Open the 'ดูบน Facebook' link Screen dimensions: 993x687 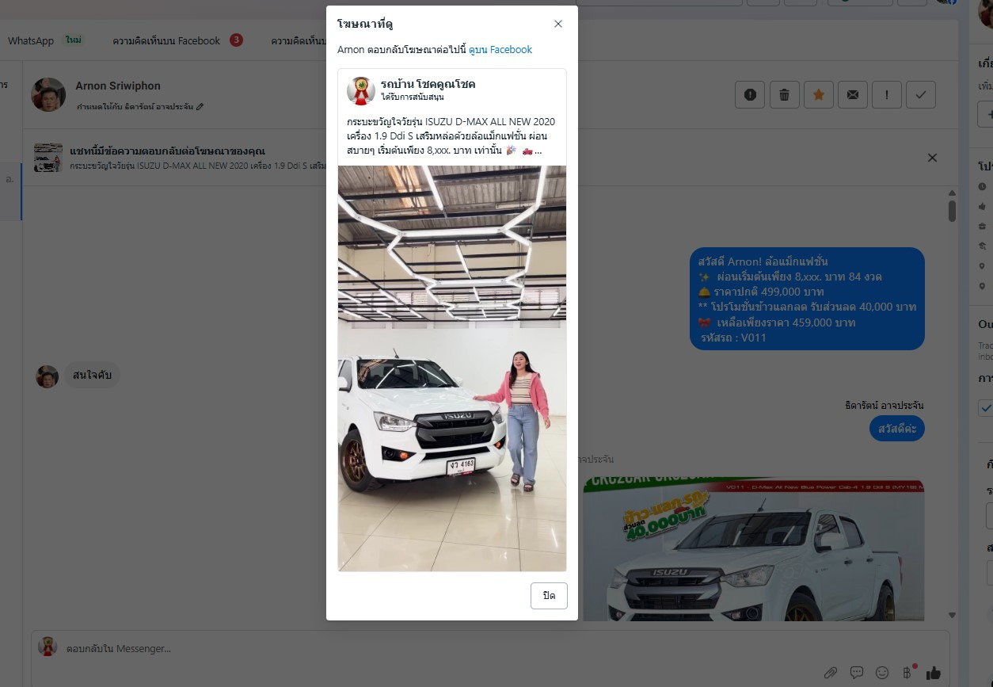click(500, 50)
